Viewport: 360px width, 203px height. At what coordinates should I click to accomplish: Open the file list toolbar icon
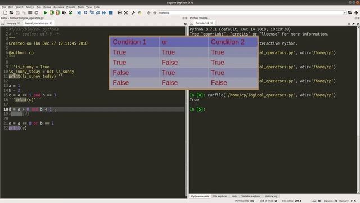click(30, 12)
